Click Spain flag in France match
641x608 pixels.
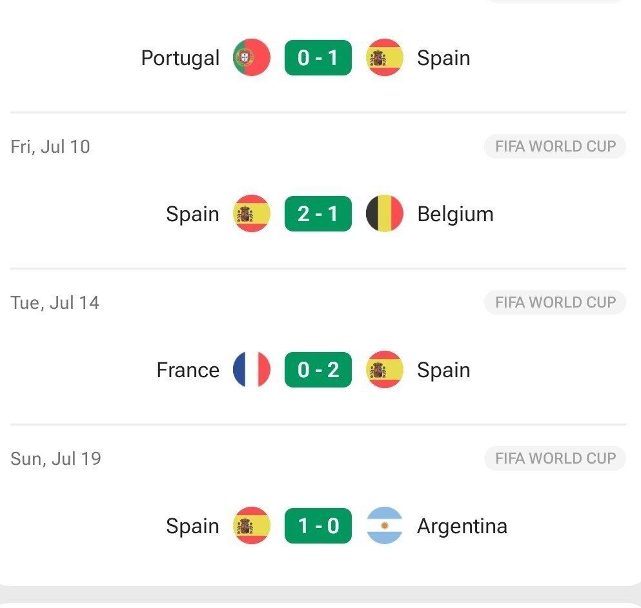(x=384, y=369)
